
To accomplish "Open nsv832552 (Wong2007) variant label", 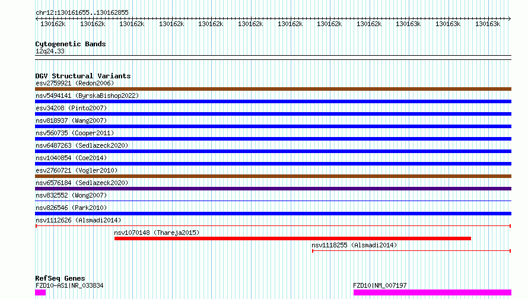I will point(71,195).
